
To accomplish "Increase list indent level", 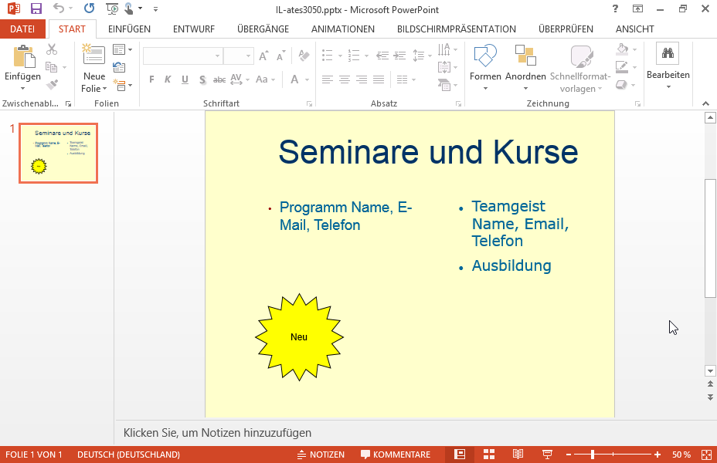I will [x=400, y=56].
